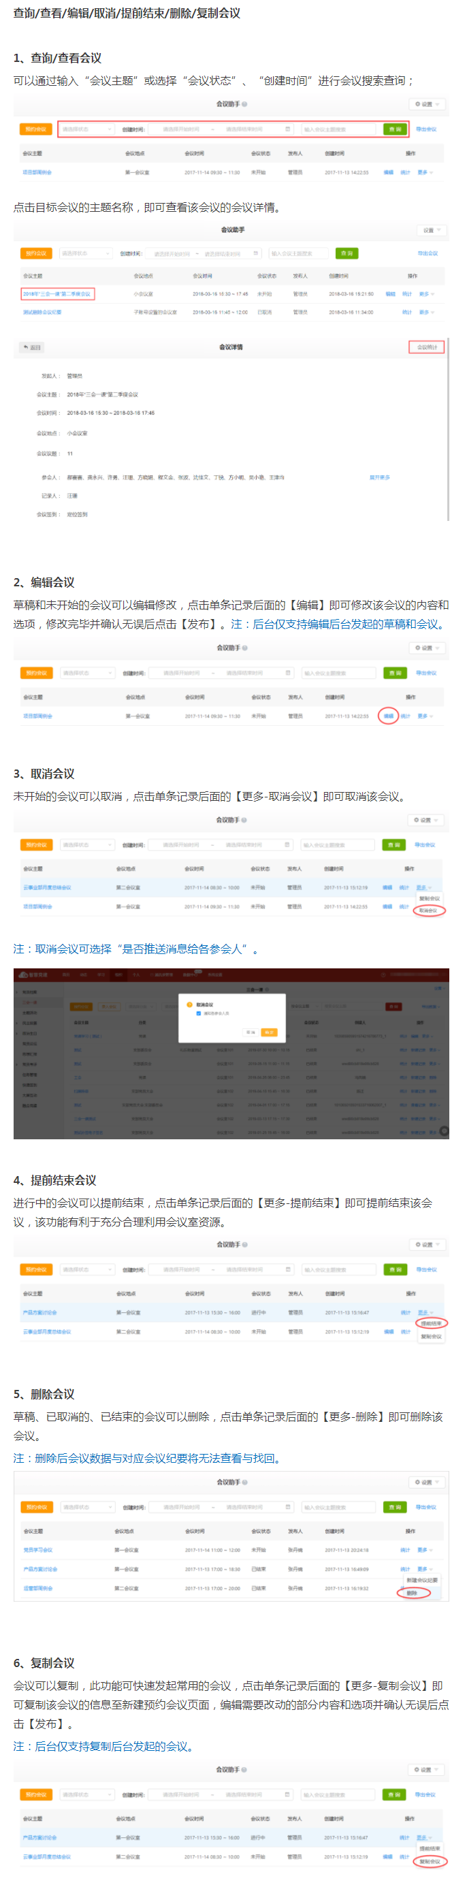Viewport: 467px width, 1902px height.
Task: Choose 提前结束 in 提前结束会议 section menu
Action: (x=431, y=1324)
